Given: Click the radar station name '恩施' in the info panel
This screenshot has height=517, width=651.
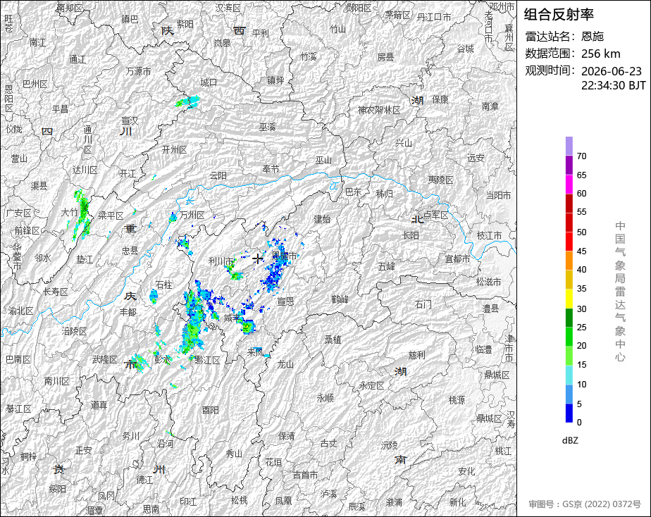Looking at the screenshot, I should 592,37.
